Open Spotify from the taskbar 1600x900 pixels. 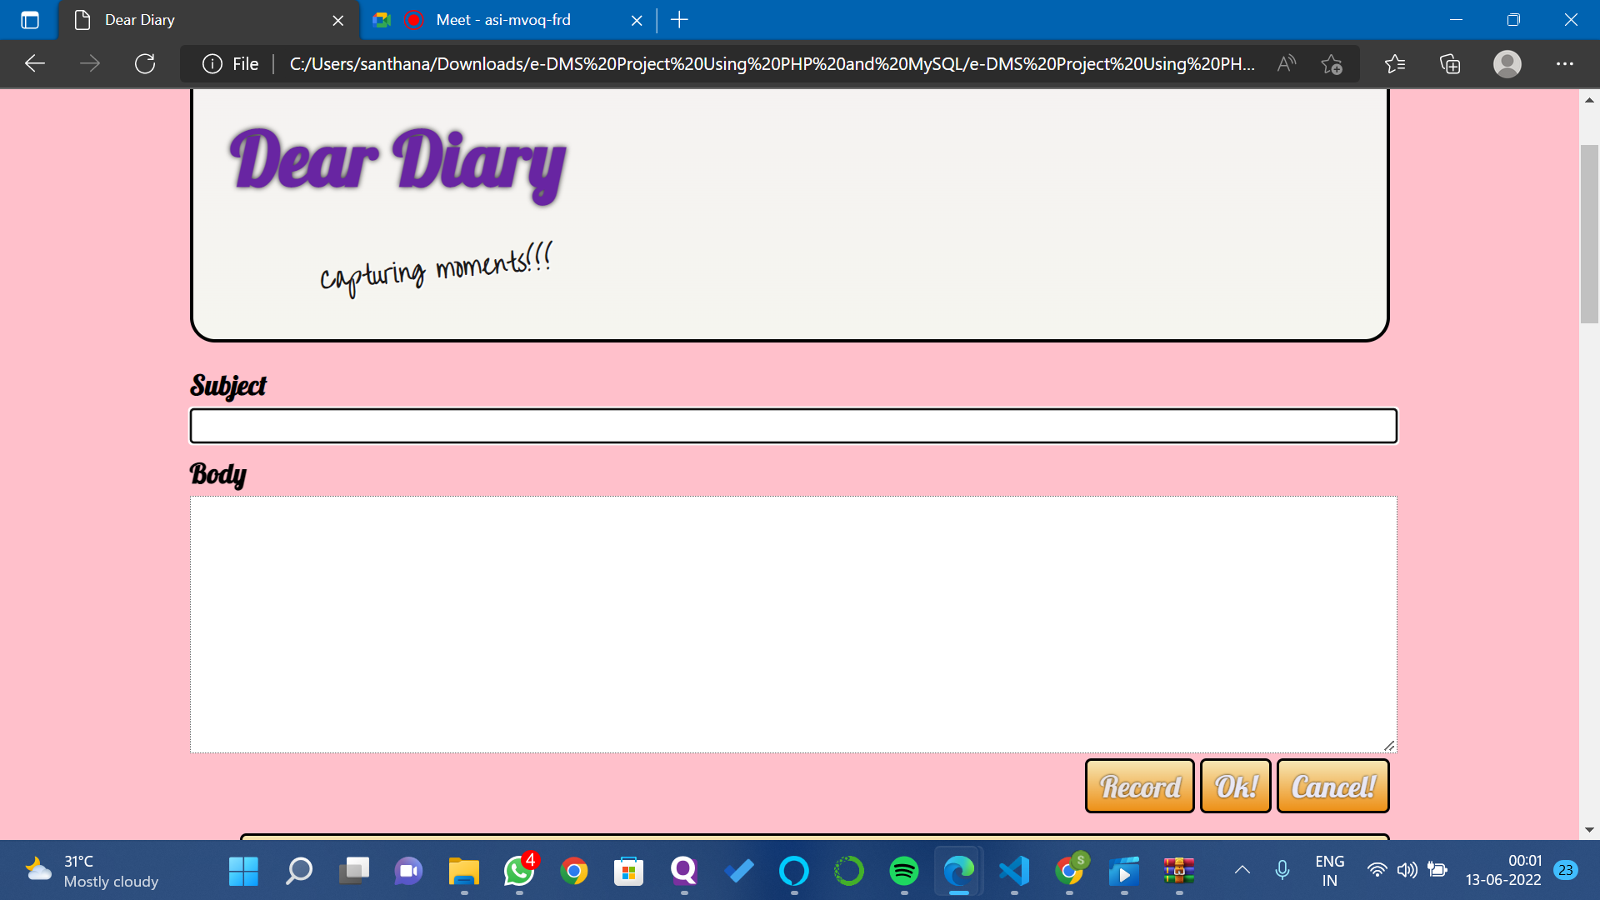coord(903,871)
